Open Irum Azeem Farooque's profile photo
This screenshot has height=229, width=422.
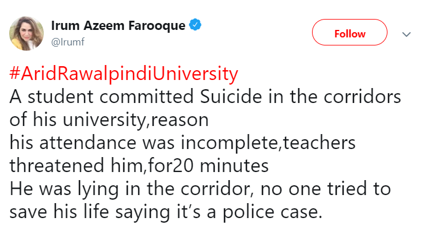(26, 33)
